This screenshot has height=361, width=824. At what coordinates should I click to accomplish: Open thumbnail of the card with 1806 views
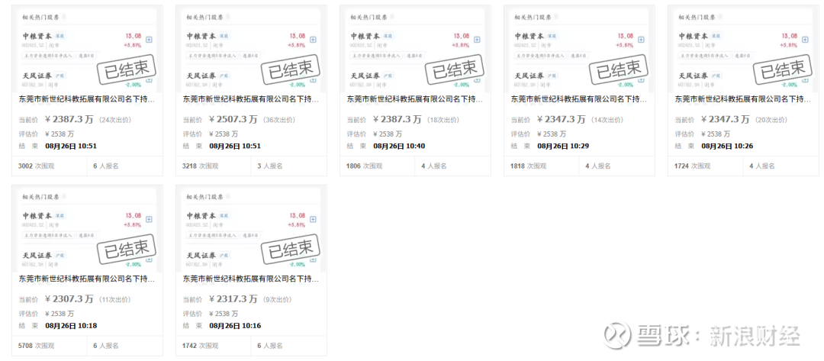(x=415, y=50)
